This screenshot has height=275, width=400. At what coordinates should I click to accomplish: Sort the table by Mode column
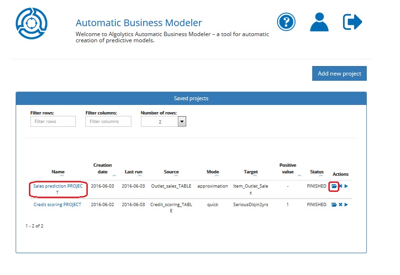point(213,172)
